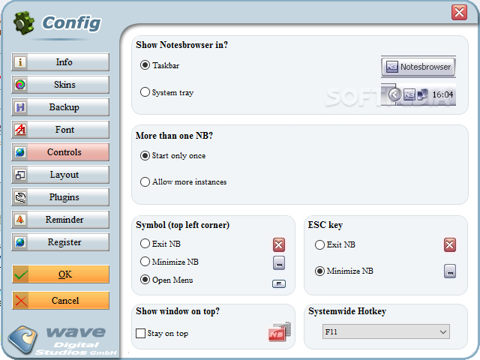
Task: Click the small menu icon beside Open Menu
Action: tap(278, 283)
